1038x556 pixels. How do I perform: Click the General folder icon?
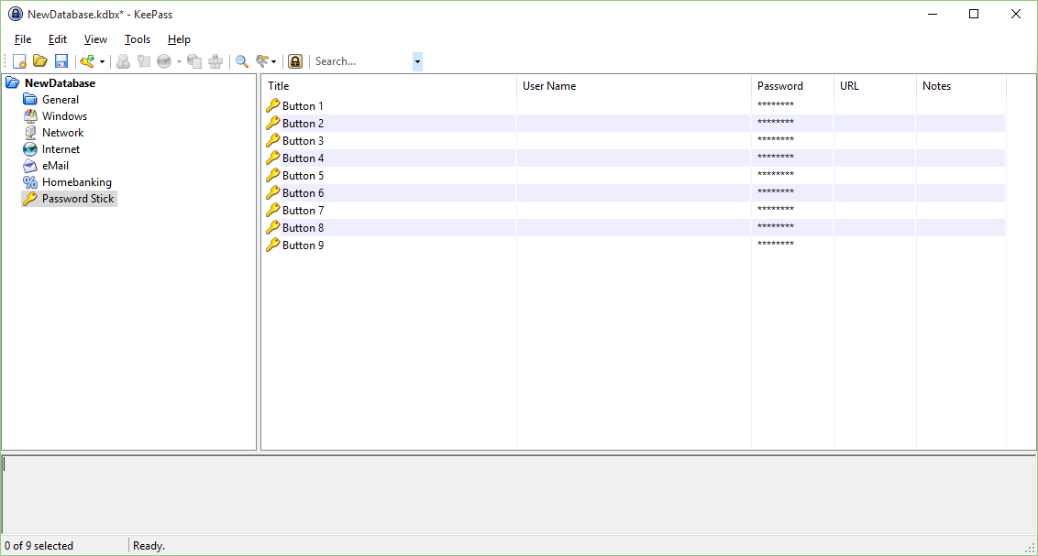click(29, 100)
